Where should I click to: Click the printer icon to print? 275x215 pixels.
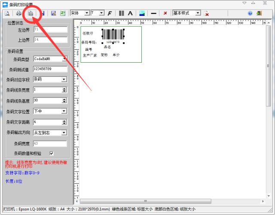19,13
